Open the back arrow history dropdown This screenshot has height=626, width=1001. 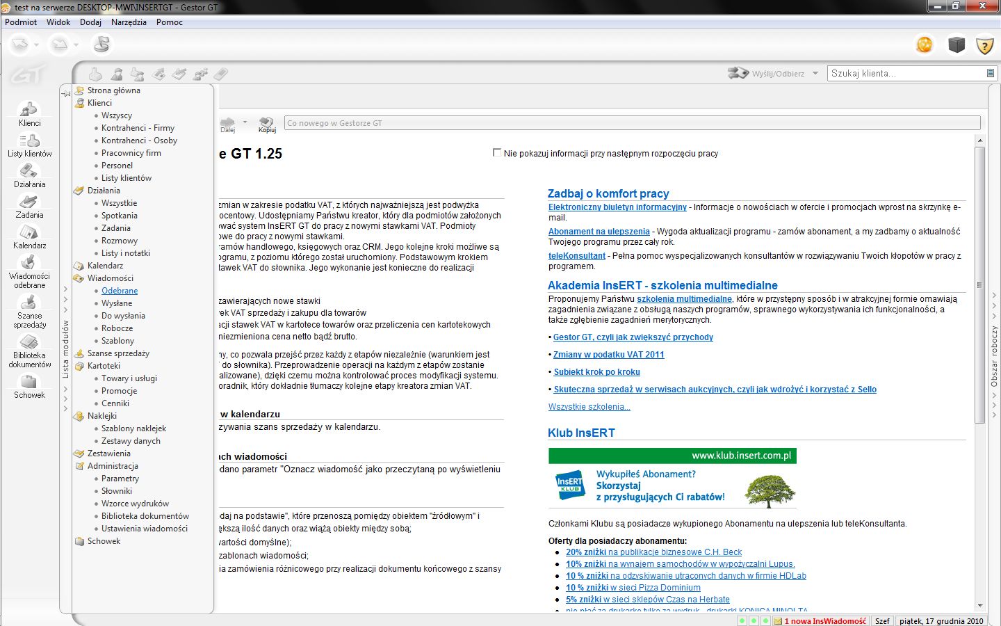[x=37, y=45]
